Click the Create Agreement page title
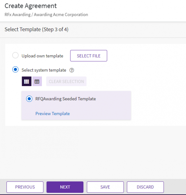 tap(31, 6)
